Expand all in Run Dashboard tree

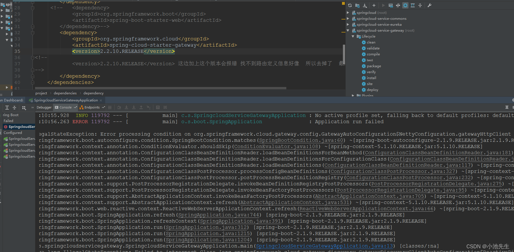tap(7, 108)
